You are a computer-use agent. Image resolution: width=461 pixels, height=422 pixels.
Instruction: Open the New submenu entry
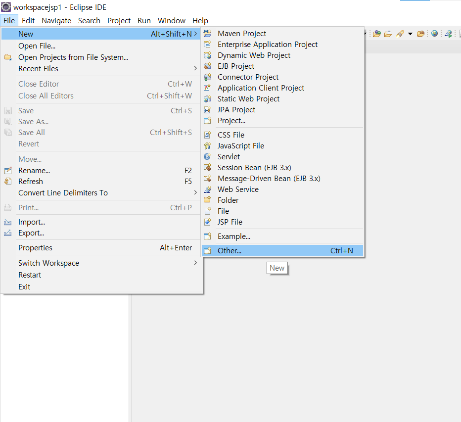tap(101, 34)
